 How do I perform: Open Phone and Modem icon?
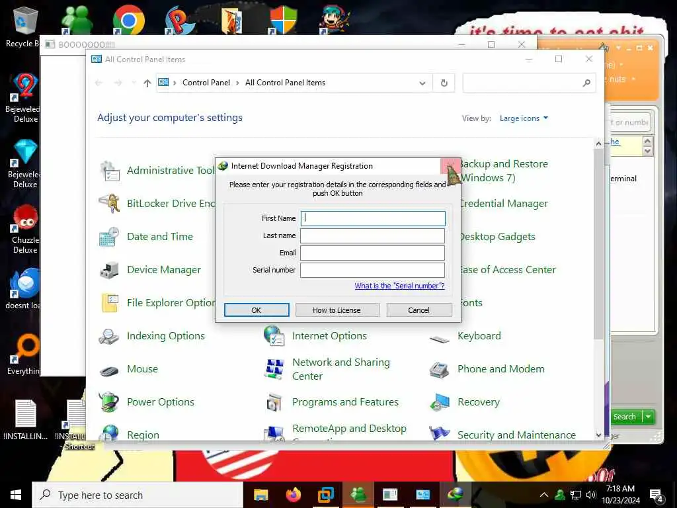pos(440,369)
